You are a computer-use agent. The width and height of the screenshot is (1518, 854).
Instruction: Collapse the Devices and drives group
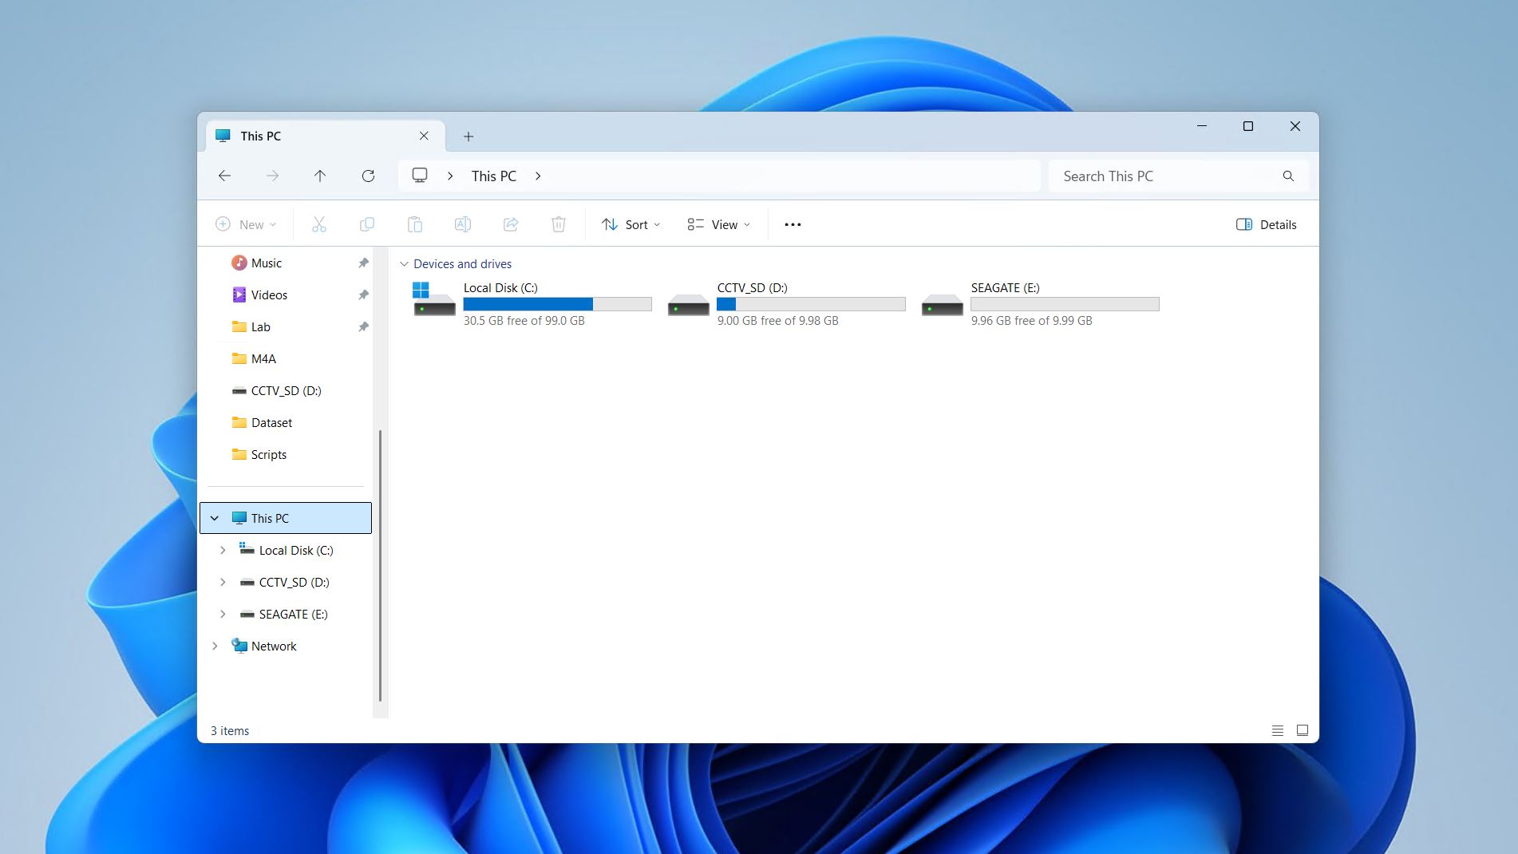(404, 264)
